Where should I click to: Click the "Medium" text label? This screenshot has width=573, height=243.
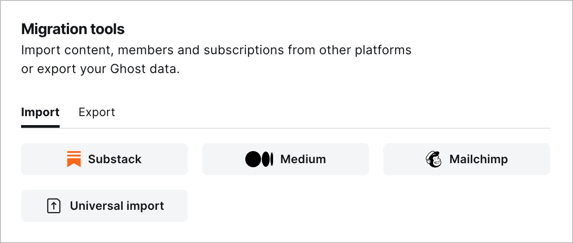(x=303, y=159)
